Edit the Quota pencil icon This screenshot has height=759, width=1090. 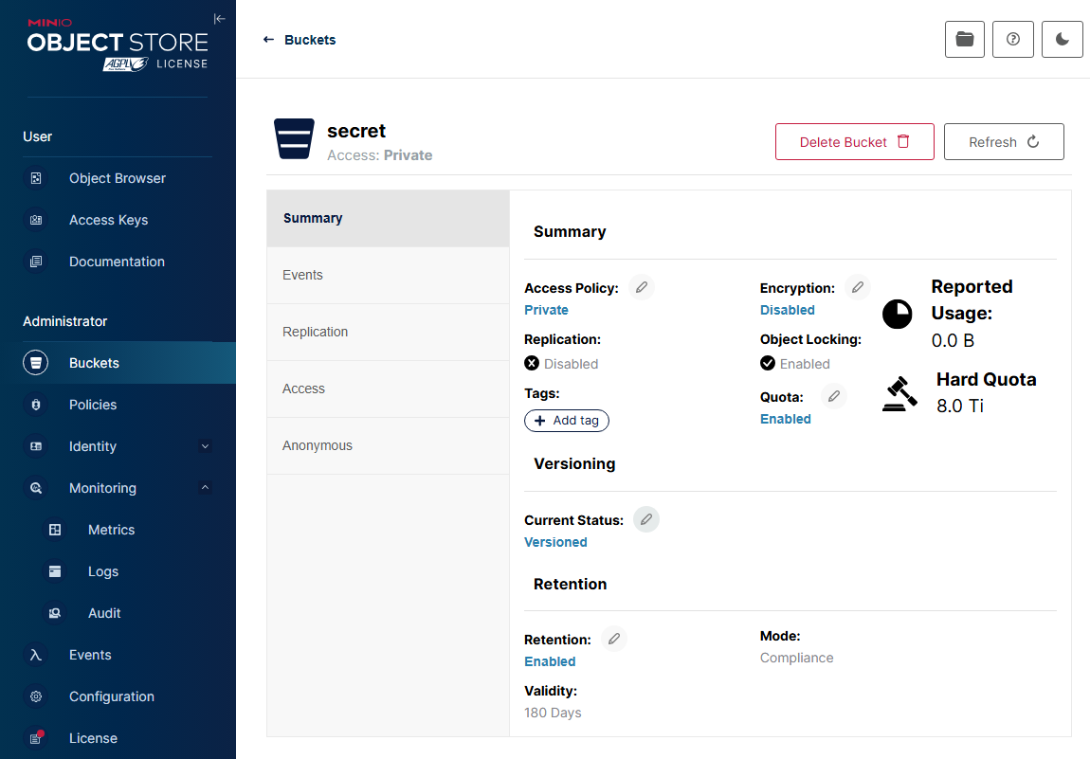click(x=833, y=396)
